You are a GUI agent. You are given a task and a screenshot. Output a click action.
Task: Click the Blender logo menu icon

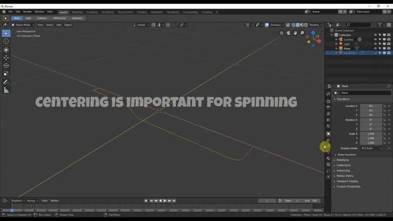click(x=4, y=12)
